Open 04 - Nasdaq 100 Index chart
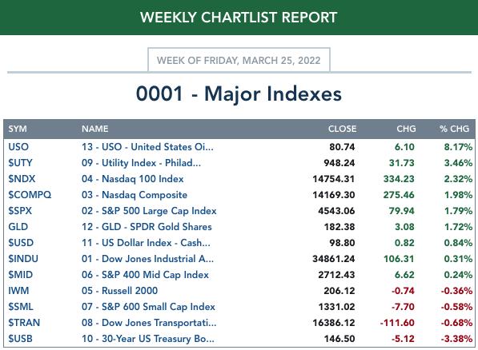 (x=133, y=179)
